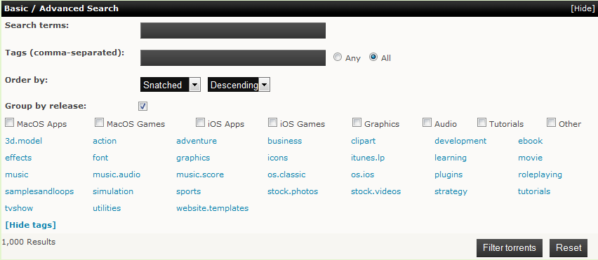
Task: Pick the stock.photos tag link
Action: 293,191
